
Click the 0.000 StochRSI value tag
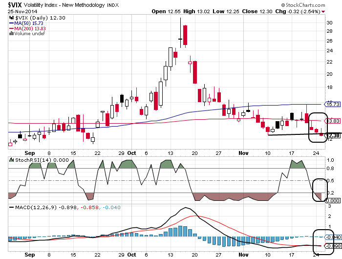tap(333, 200)
